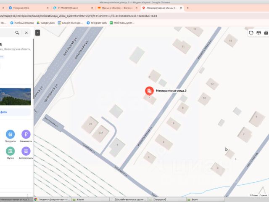The image size is (269, 202).
Task: Open the panorama camera icon
Action: pos(266,33)
